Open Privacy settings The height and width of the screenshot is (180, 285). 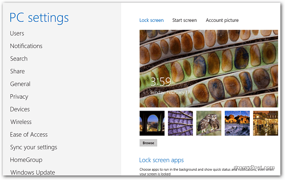tap(19, 97)
